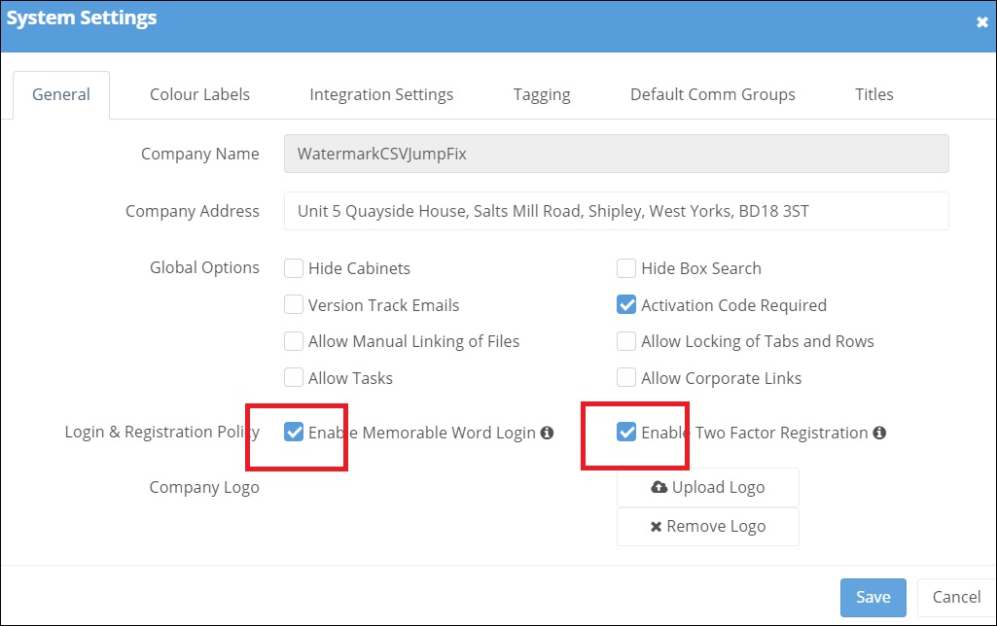The image size is (997, 626).
Task: Close the System Settings dialog
Action: click(x=981, y=23)
